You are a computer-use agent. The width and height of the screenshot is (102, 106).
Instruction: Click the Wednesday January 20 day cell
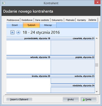click(x=29, y=85)
